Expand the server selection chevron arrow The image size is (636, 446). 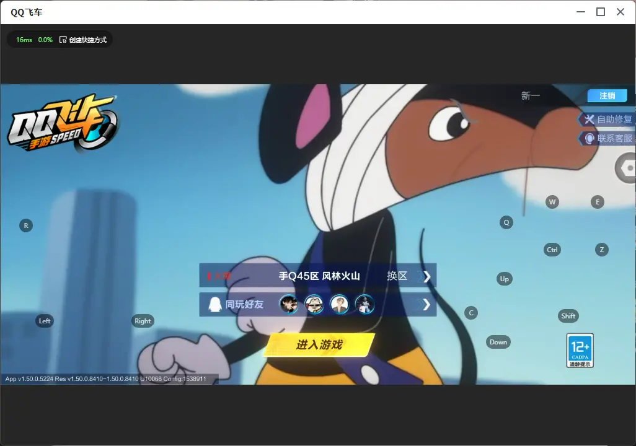coord(426,276)
